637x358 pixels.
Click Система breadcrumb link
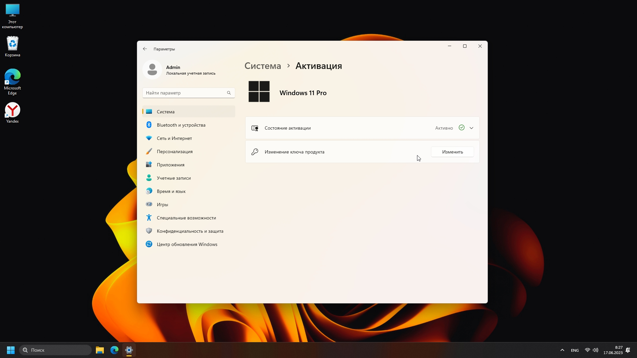262,66
